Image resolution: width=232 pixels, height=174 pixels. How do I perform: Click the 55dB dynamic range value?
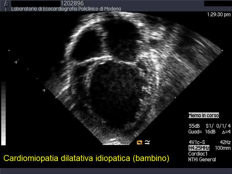tap(194, 126)
